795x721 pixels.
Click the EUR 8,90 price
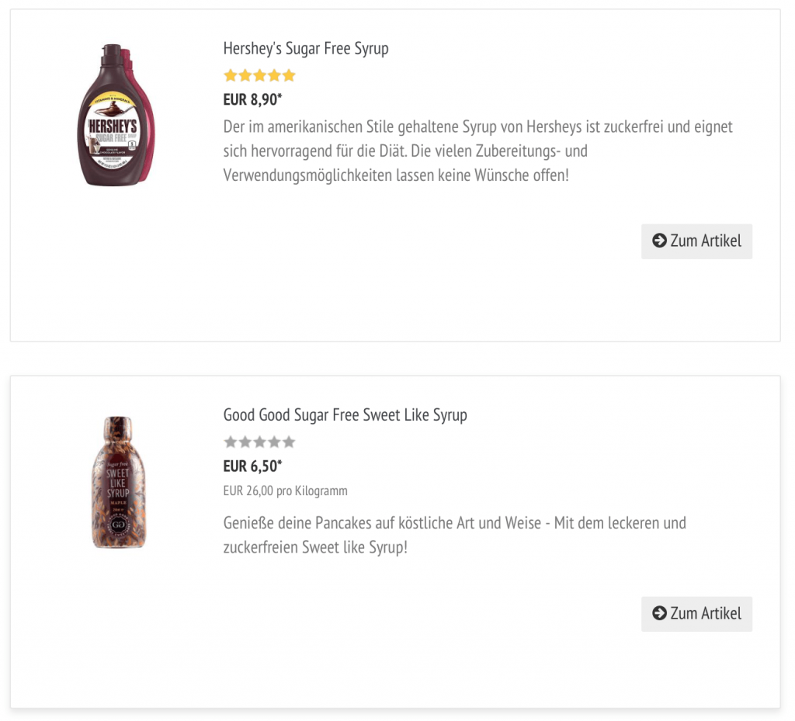252,99
